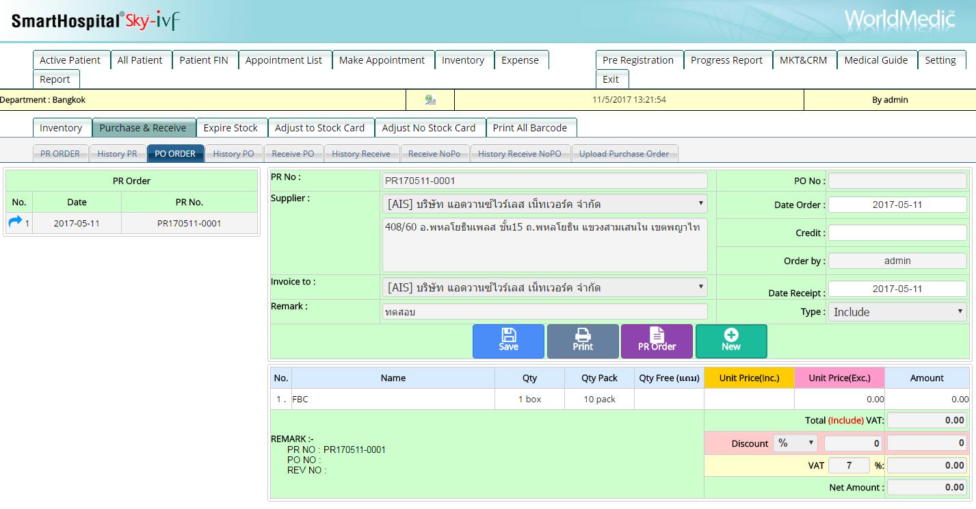976x509 pixels.
Task: Open the Expire Stock tab
Action: [230, 128]
